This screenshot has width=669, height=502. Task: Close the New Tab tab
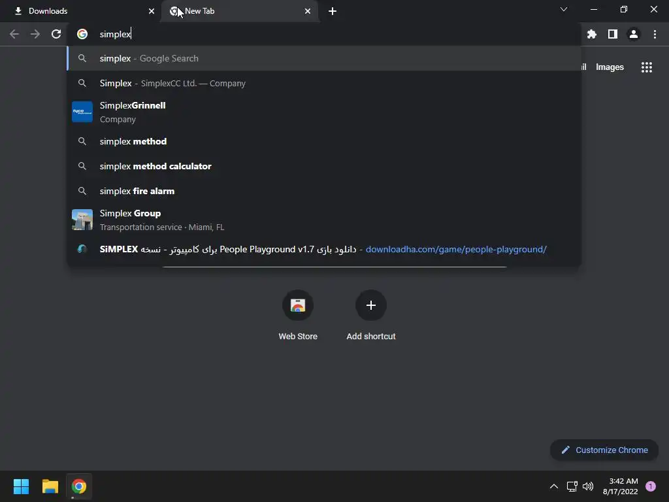(308, 11)
